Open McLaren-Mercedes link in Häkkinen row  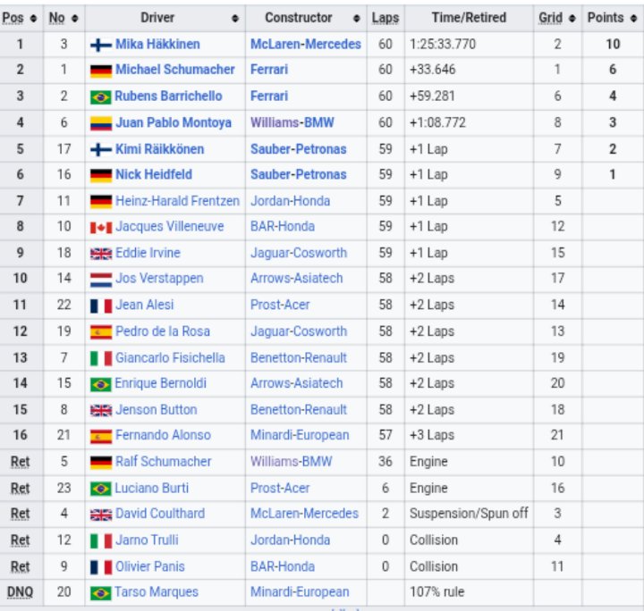point(306,45)
